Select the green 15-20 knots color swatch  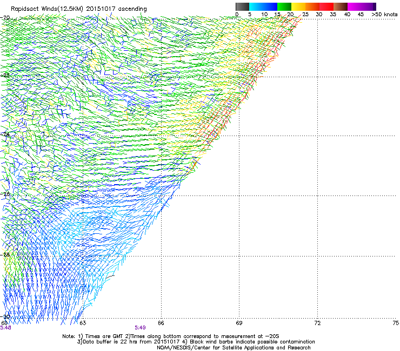click(x=284, y=6)
